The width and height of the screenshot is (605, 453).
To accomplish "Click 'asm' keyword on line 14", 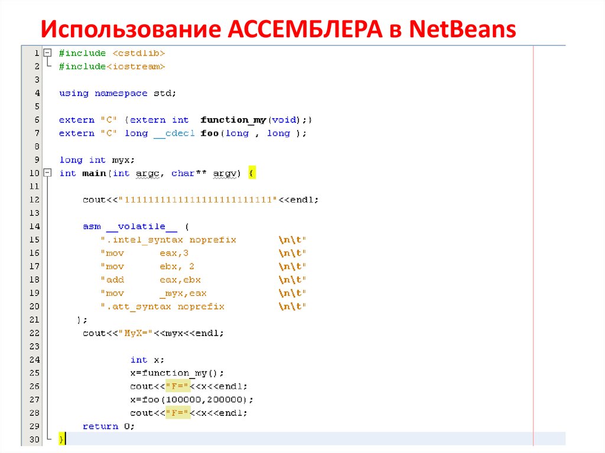I will point(92,227).
